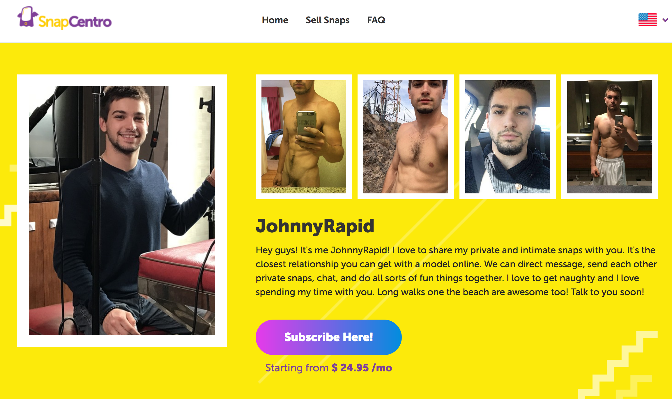This screenshot has width=672, height=399.
Task: Click the "Starting from" label text
Action: pyautogui.click(x=297, y=368)
